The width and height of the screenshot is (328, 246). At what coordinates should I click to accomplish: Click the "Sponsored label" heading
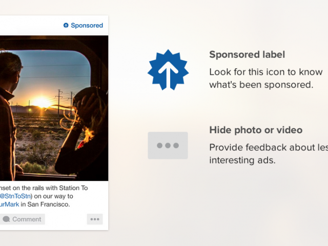(x=247, y=54)
